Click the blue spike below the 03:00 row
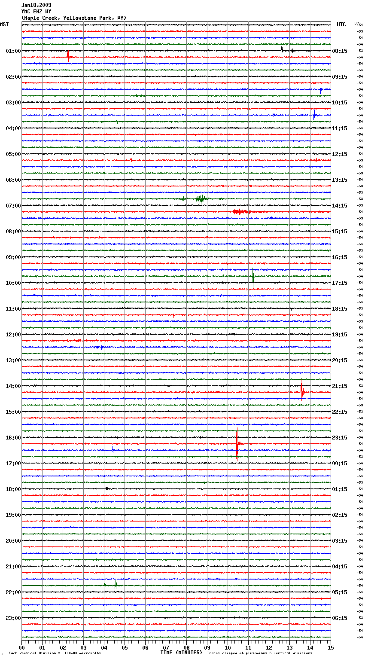Image resolution: width=365 pixels, height=659 pixels. point(314,115)
